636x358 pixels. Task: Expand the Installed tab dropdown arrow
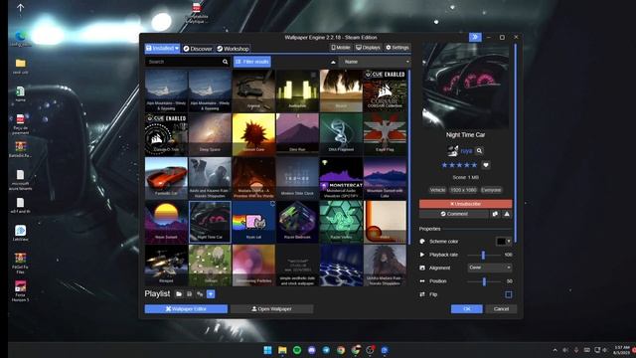click(177, 49)
